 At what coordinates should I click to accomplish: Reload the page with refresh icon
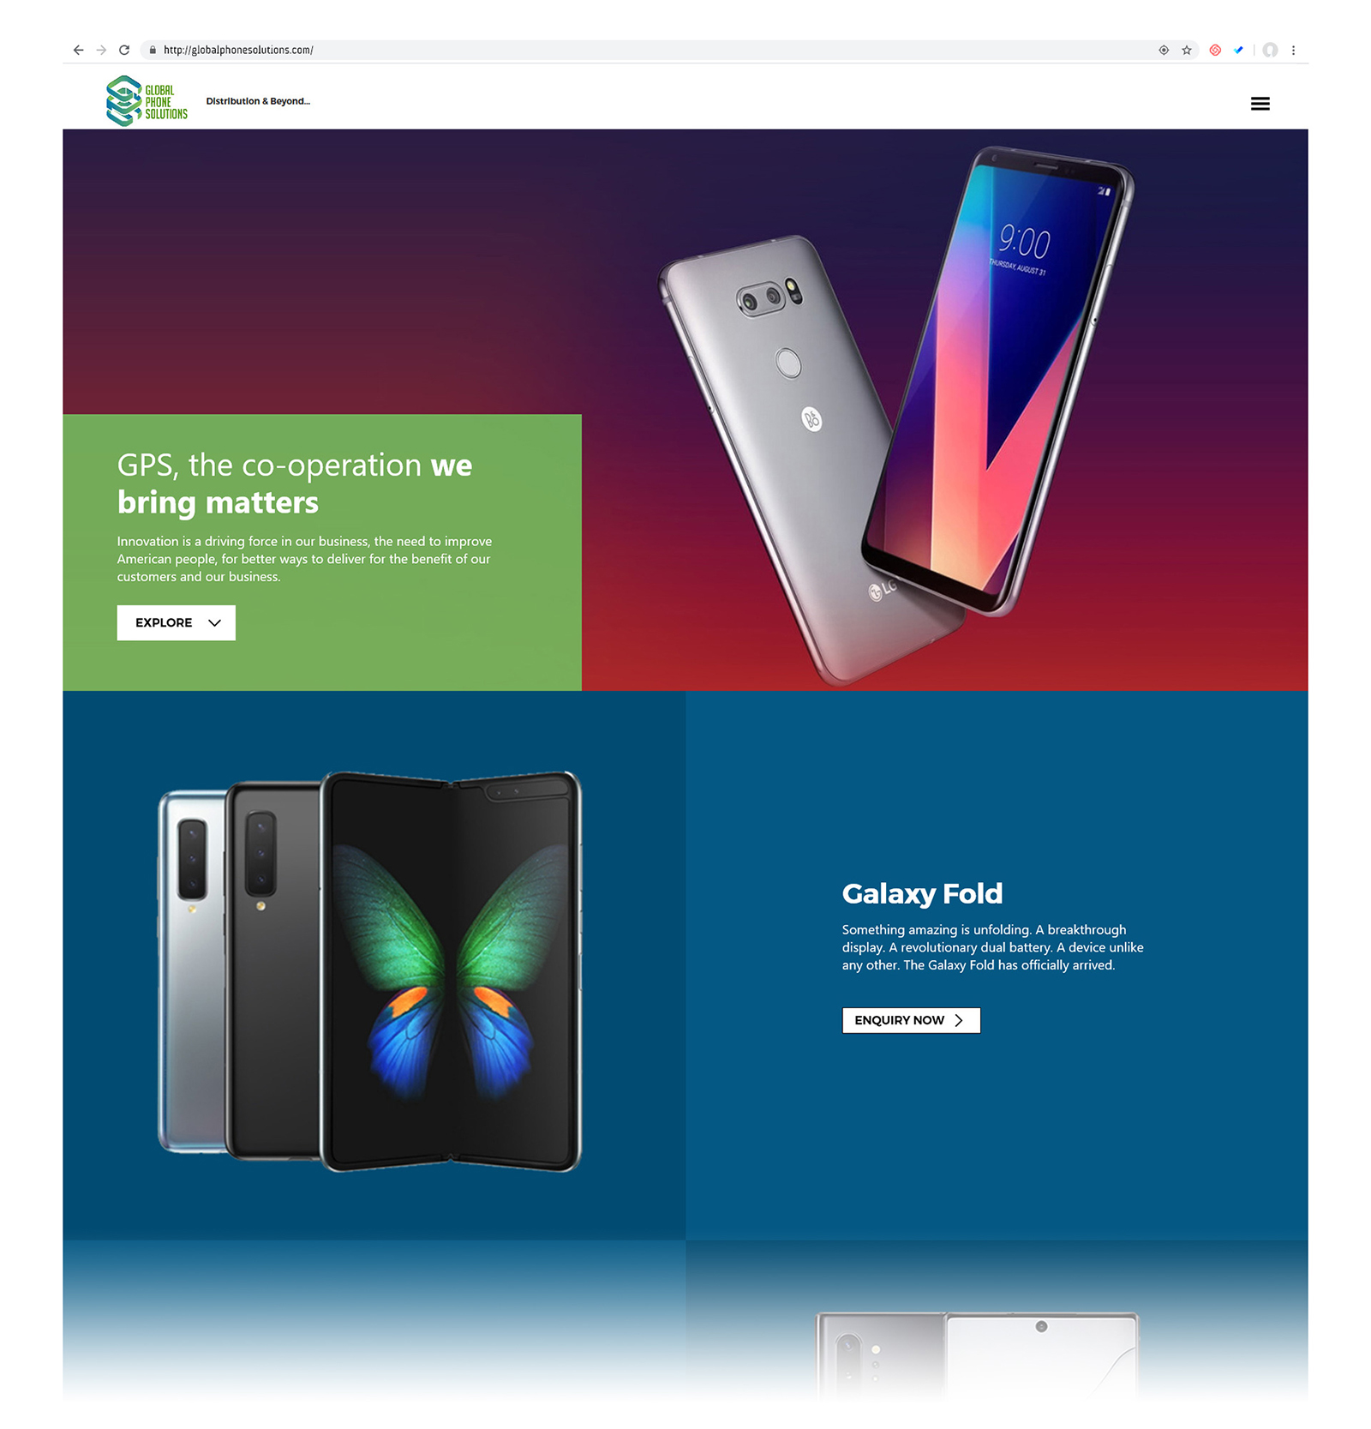(x=124, y=50)
